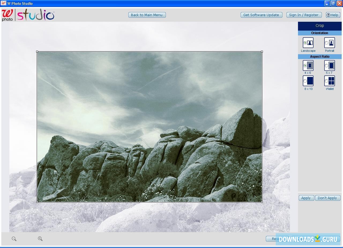Click the 5 x 7 aspect ratio picture icon

pyautogui.click(x=331, y=65)
